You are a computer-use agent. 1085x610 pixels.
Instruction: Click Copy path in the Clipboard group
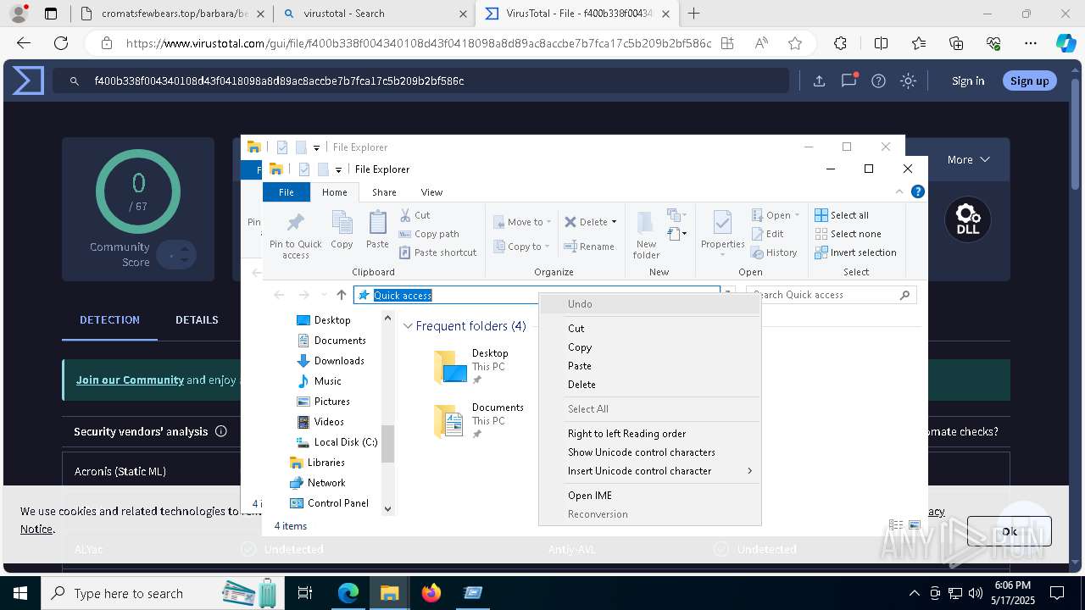(429, 234)
